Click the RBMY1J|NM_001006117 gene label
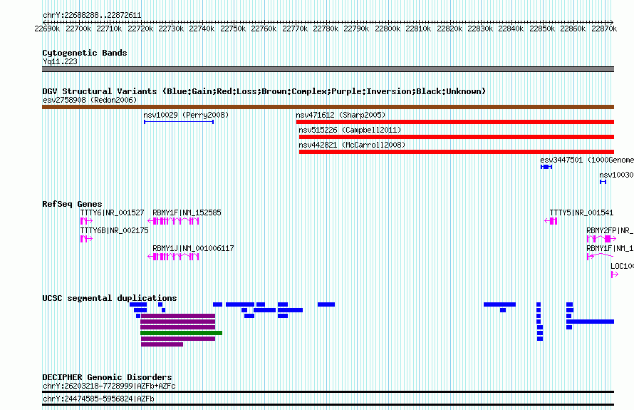 coord(193,249)
